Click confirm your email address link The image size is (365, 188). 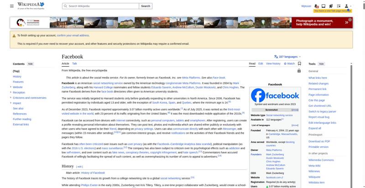(x=73, y=36)
